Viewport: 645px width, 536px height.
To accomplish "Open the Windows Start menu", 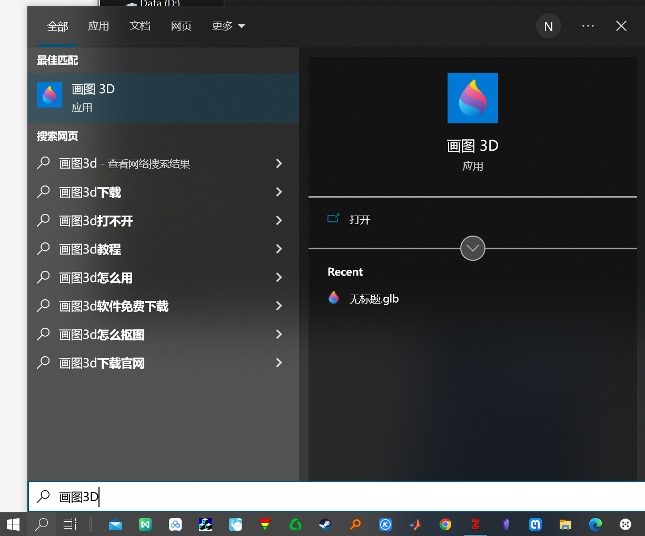I will pyautogui.click(x=13, y=524).
